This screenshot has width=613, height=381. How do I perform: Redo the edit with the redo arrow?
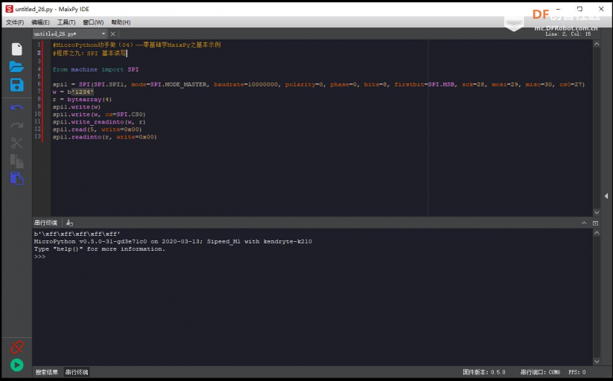coord(17,126)
